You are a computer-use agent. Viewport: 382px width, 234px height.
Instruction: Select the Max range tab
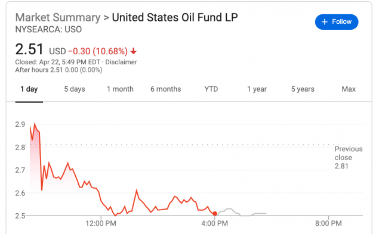coord(349,89)
